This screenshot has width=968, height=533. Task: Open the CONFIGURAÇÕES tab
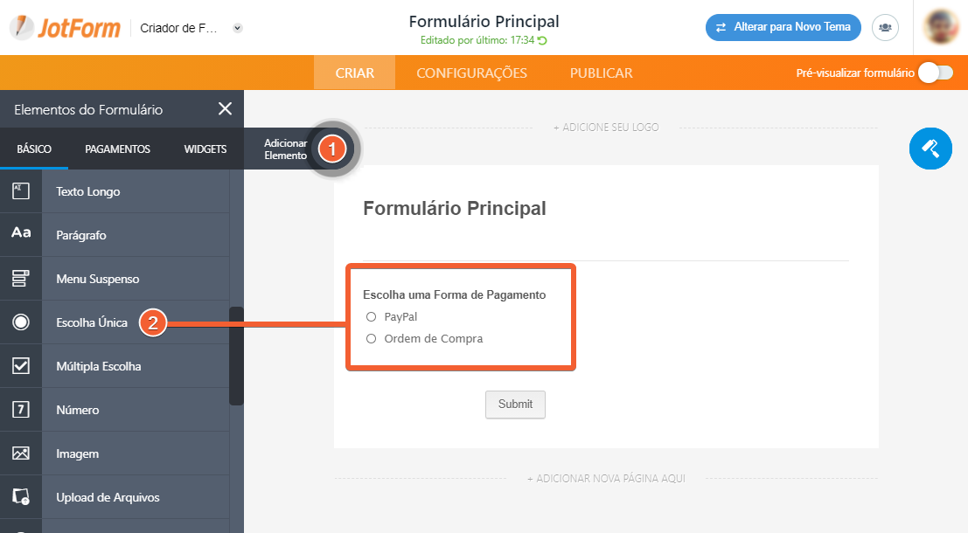point(471,73)
